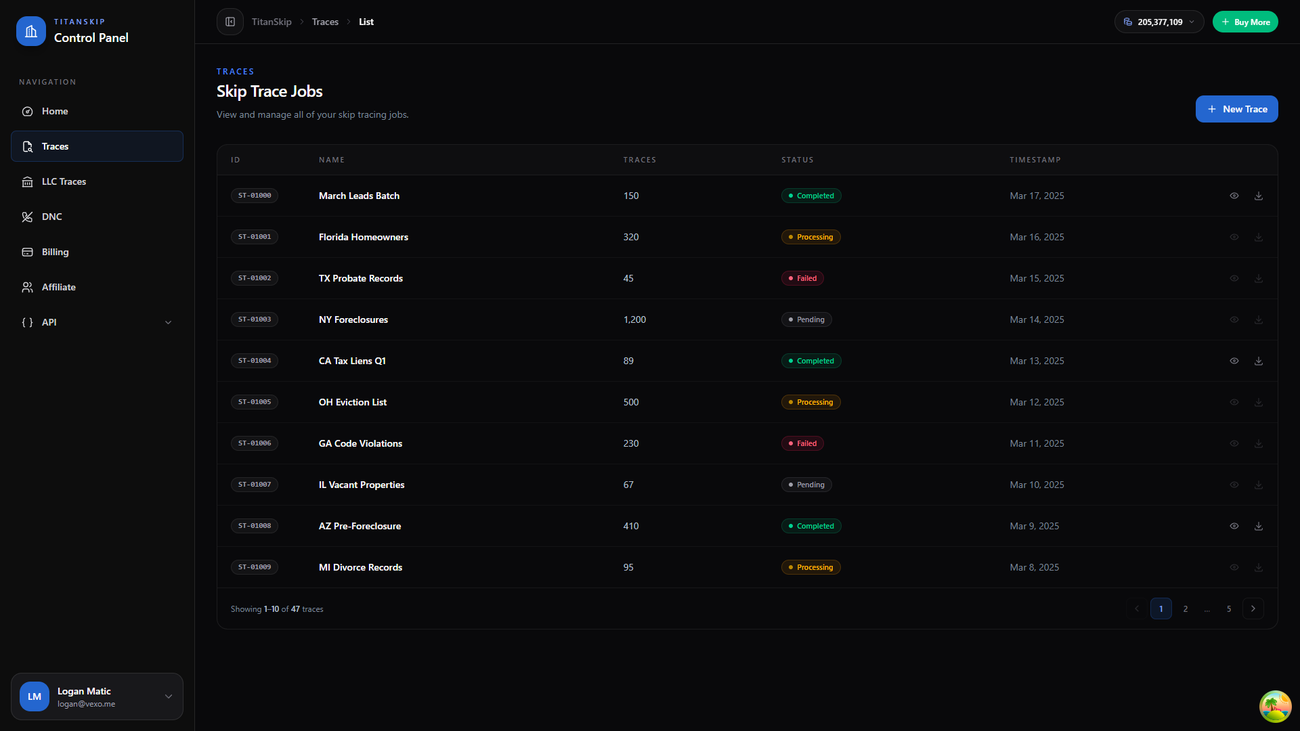The width and height of the screenshot is (1300, 731).
Task: Go to previous page arrow in pagination
Action: click(1137, 608)
